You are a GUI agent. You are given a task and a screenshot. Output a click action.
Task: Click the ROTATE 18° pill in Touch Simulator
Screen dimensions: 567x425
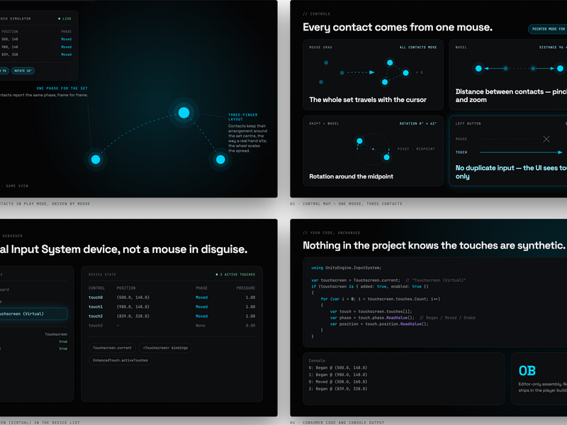click(x=23, y=71)
